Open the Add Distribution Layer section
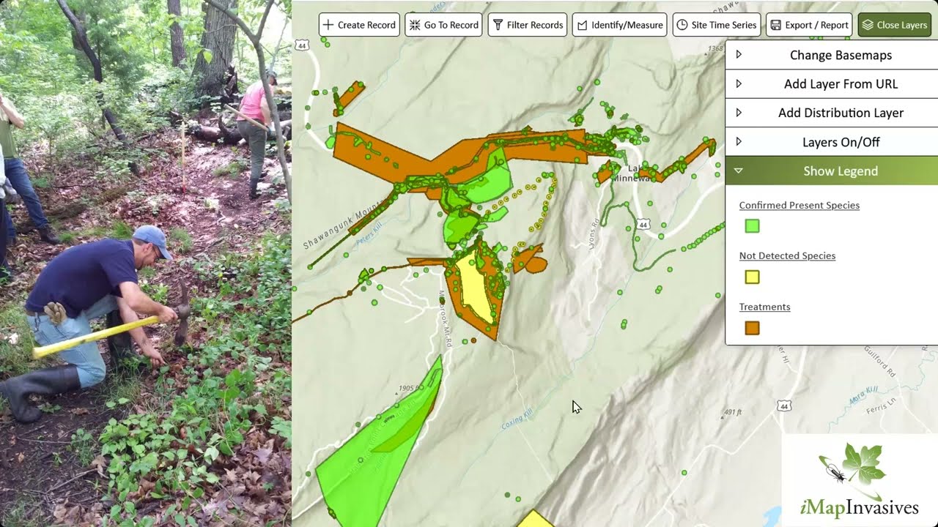The width and height of the screenshot is (938, 527). [x=832, y=113]
